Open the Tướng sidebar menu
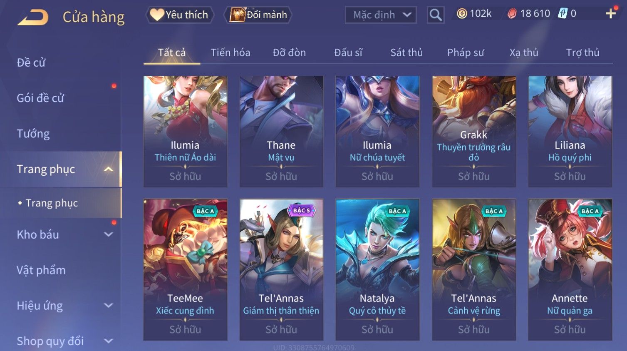627x351 pixels. click(x=33, y=134)
